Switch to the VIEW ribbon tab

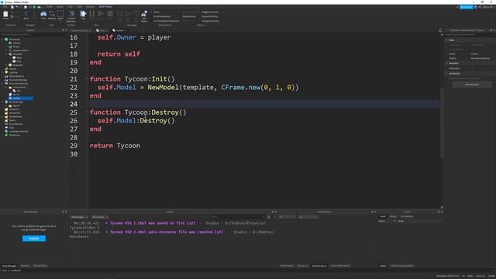coord(79,7)
